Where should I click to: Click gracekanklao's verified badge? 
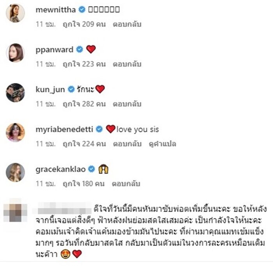coord(92,169)
